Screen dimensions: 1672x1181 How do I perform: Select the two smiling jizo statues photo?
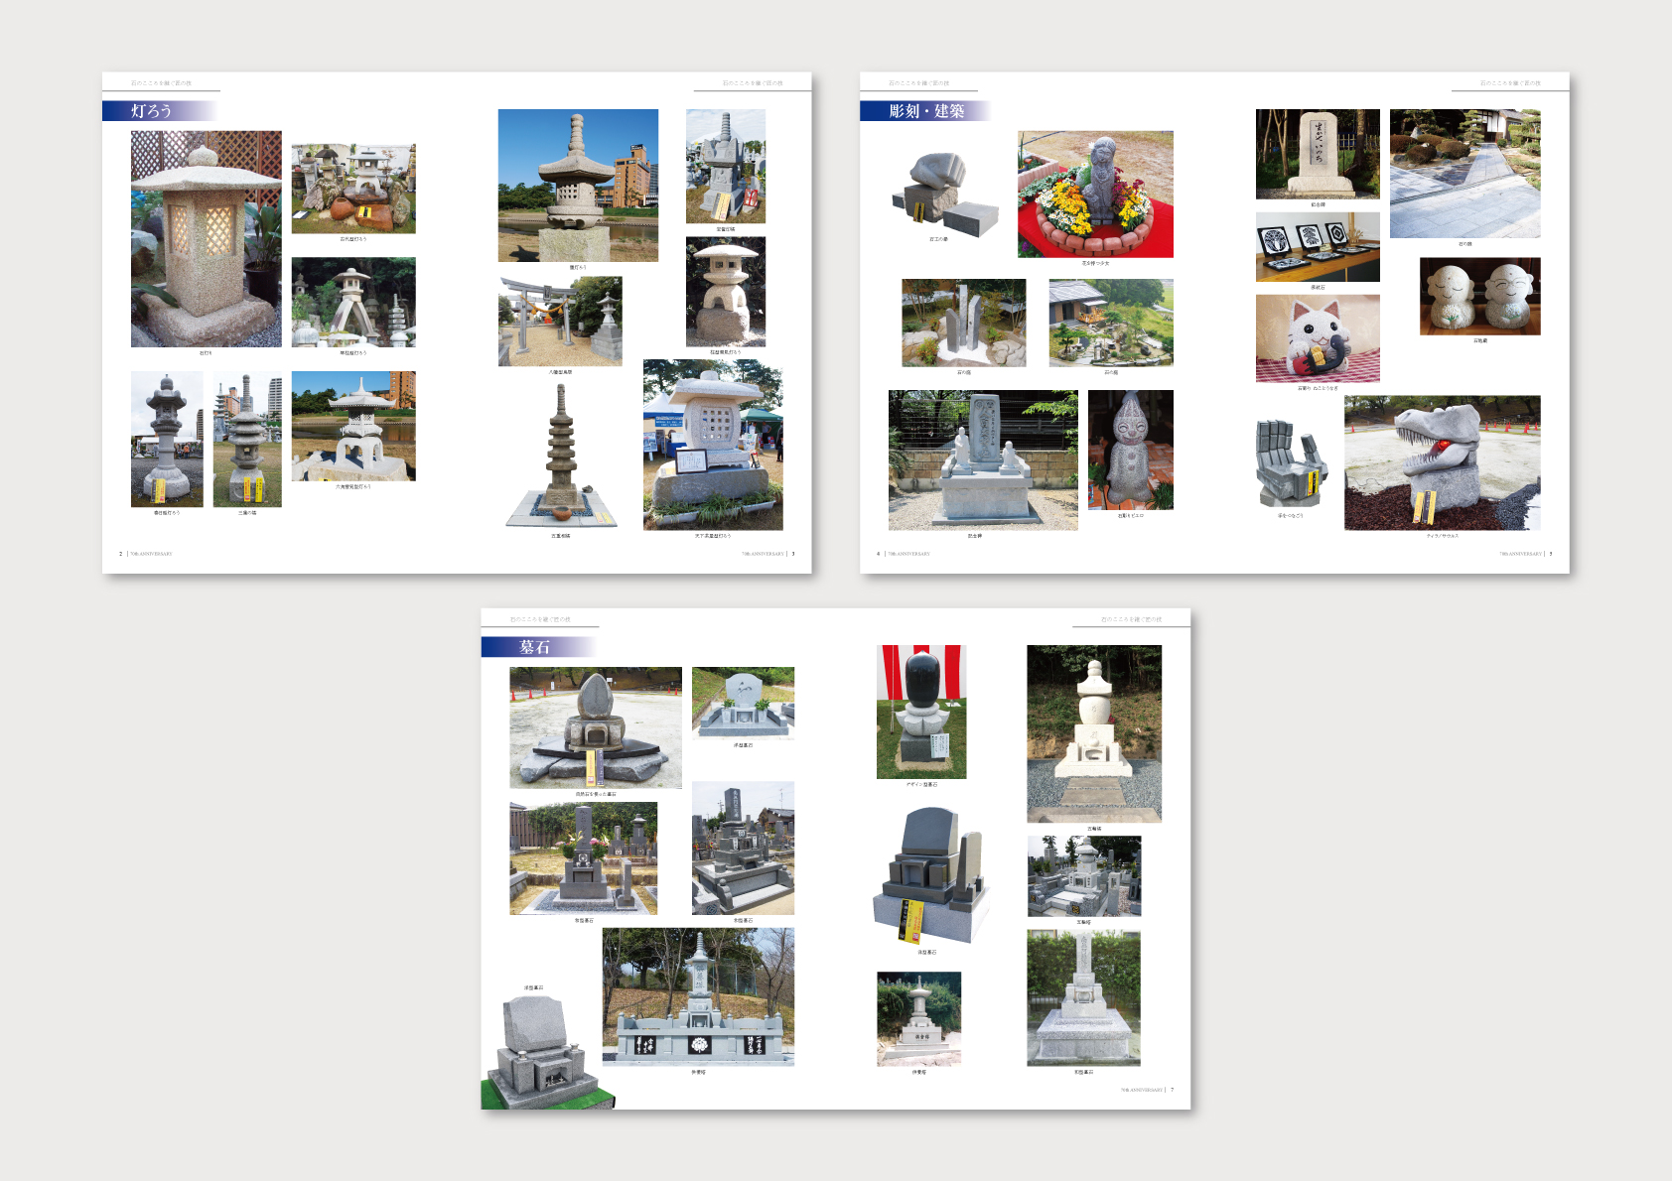pyautogui.click(x=1480, y=296)
